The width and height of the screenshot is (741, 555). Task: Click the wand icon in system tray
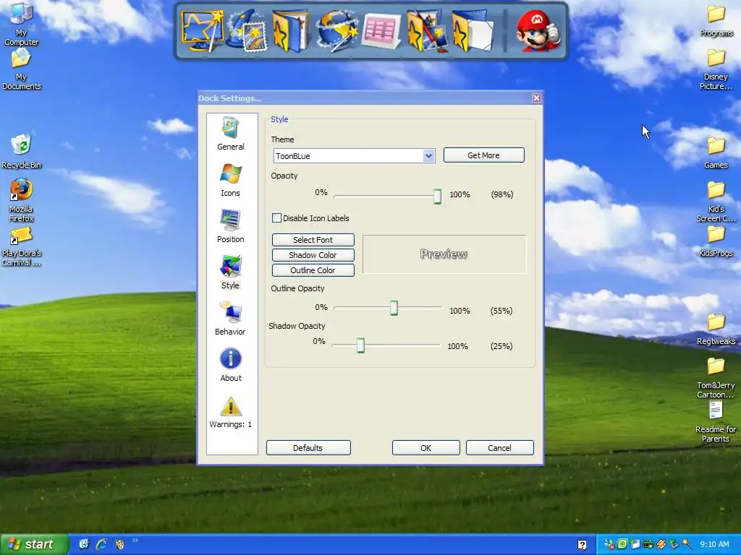[x=687, y=544]
